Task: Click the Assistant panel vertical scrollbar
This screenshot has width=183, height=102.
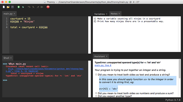Action: coord(180,69)
